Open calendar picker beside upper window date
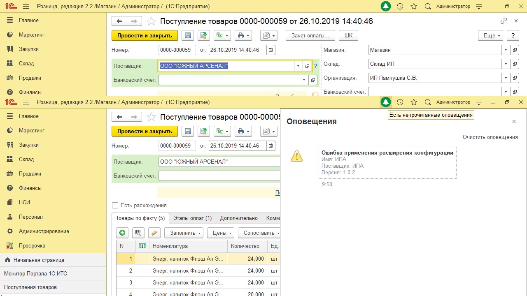The height and width of the screenshot is (296, 527). click(270, 50)
